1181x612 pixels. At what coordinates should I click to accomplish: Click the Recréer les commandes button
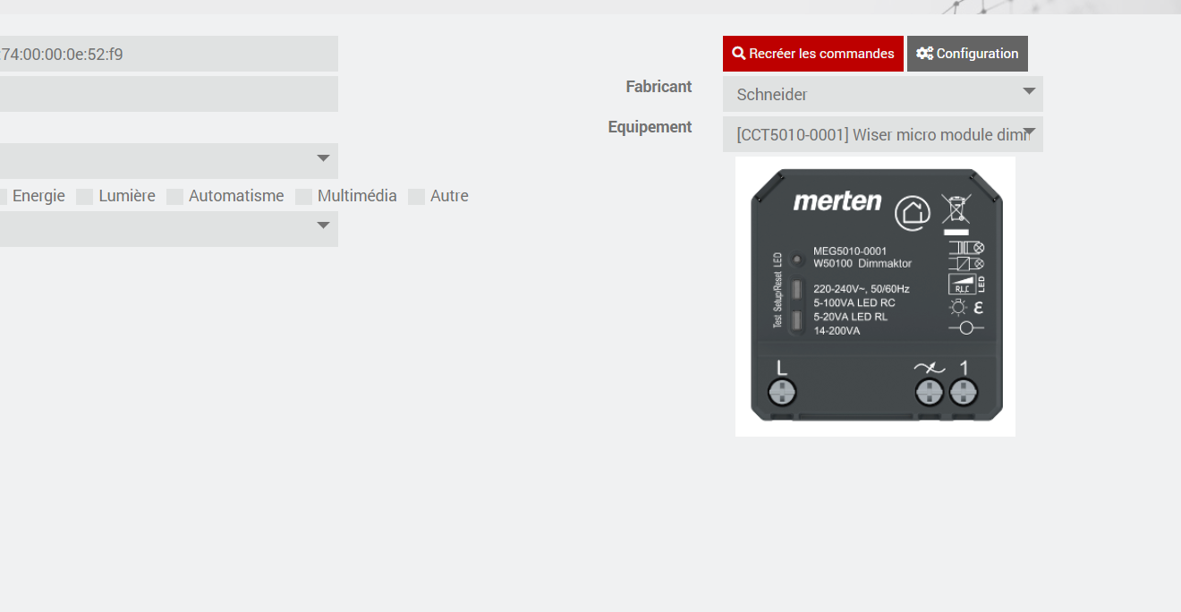pyautogui.click(x=812, y=54)
